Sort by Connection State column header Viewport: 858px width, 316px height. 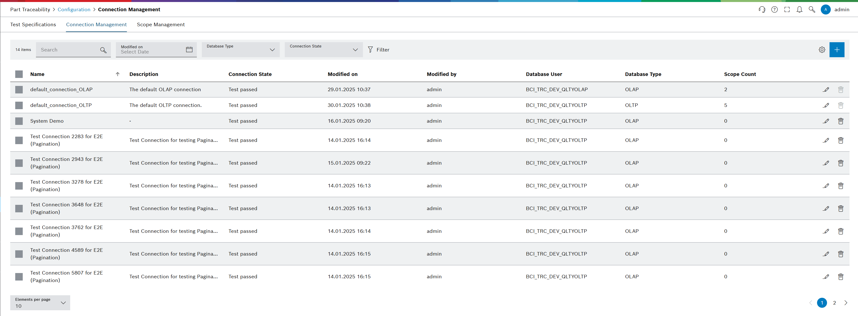[x=250, y=74]
